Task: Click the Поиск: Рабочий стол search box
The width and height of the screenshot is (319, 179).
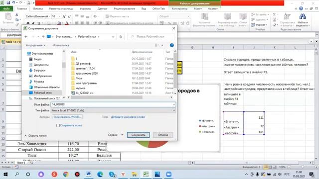Action: click(151, 36)
